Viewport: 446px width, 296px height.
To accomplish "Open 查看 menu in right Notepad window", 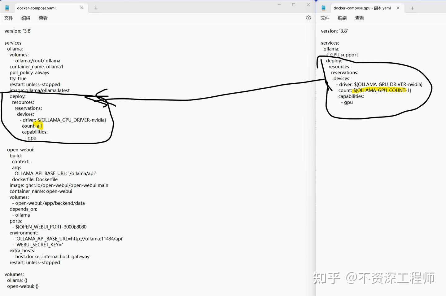I will [x=360, y=18].
